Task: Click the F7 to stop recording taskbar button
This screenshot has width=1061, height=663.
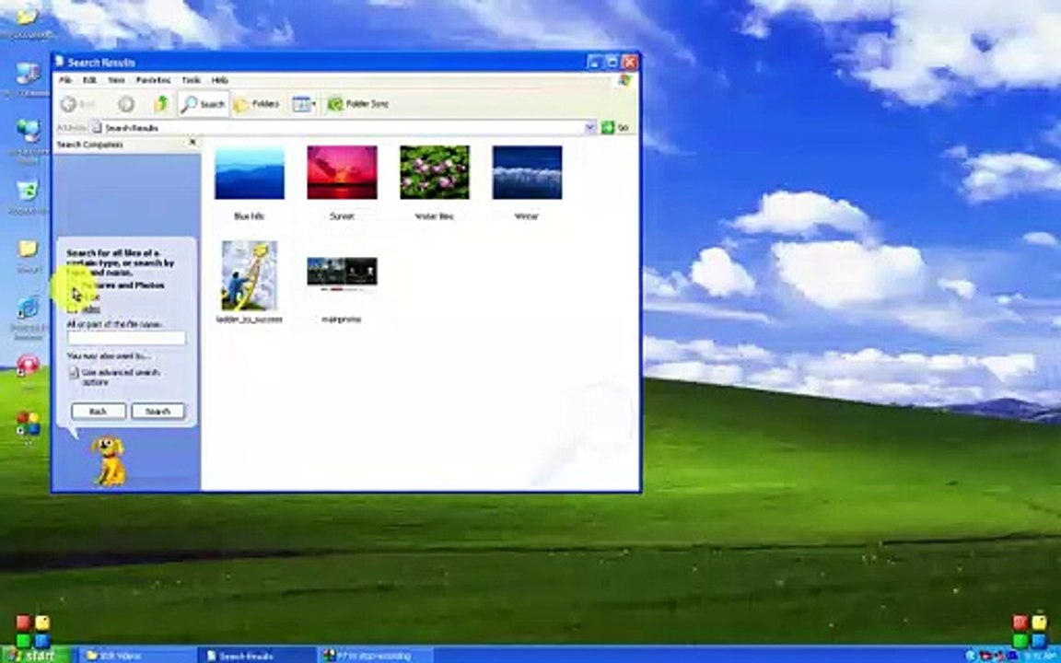Action: (376, 656)
